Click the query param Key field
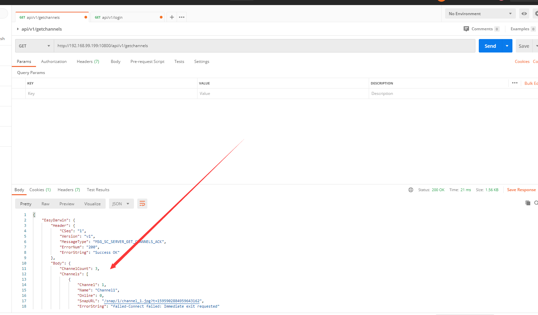Image resolution: width=538 pixels, height=315 pixels. pos(111,94)
